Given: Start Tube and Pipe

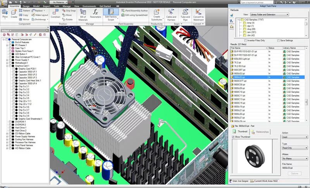Looking at the screenshot, I should (185, 15).
